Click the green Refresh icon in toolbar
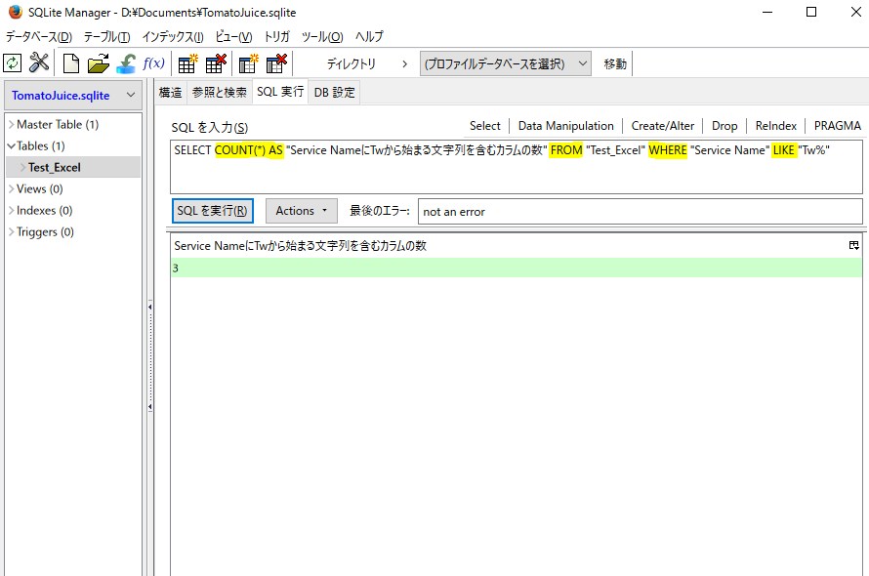 point(13,63)
